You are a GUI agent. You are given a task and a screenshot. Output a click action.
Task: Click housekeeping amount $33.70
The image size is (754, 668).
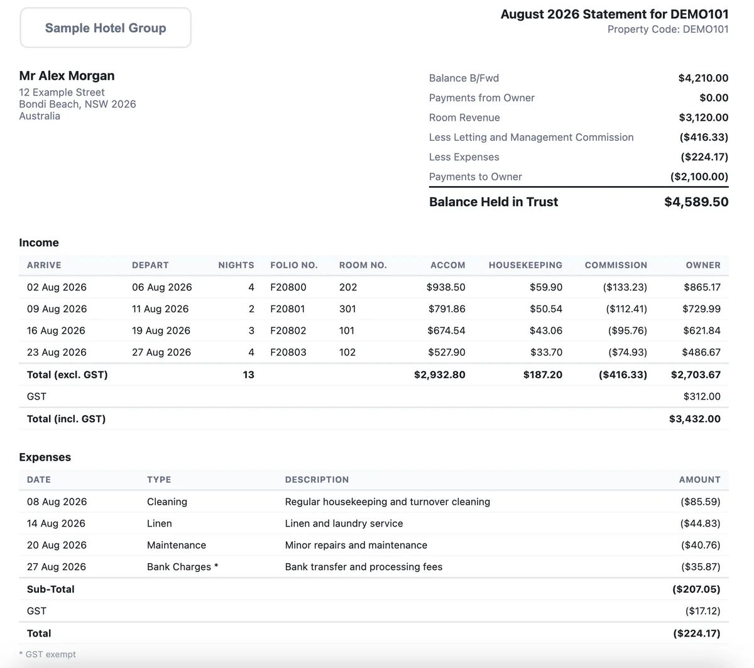pos(546,353)
